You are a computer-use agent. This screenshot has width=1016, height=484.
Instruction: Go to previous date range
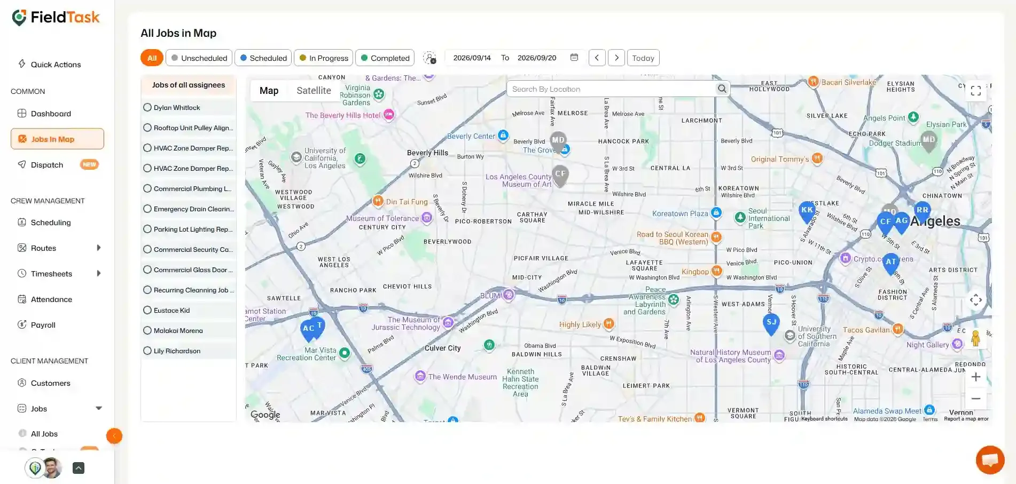click(597, 58)
